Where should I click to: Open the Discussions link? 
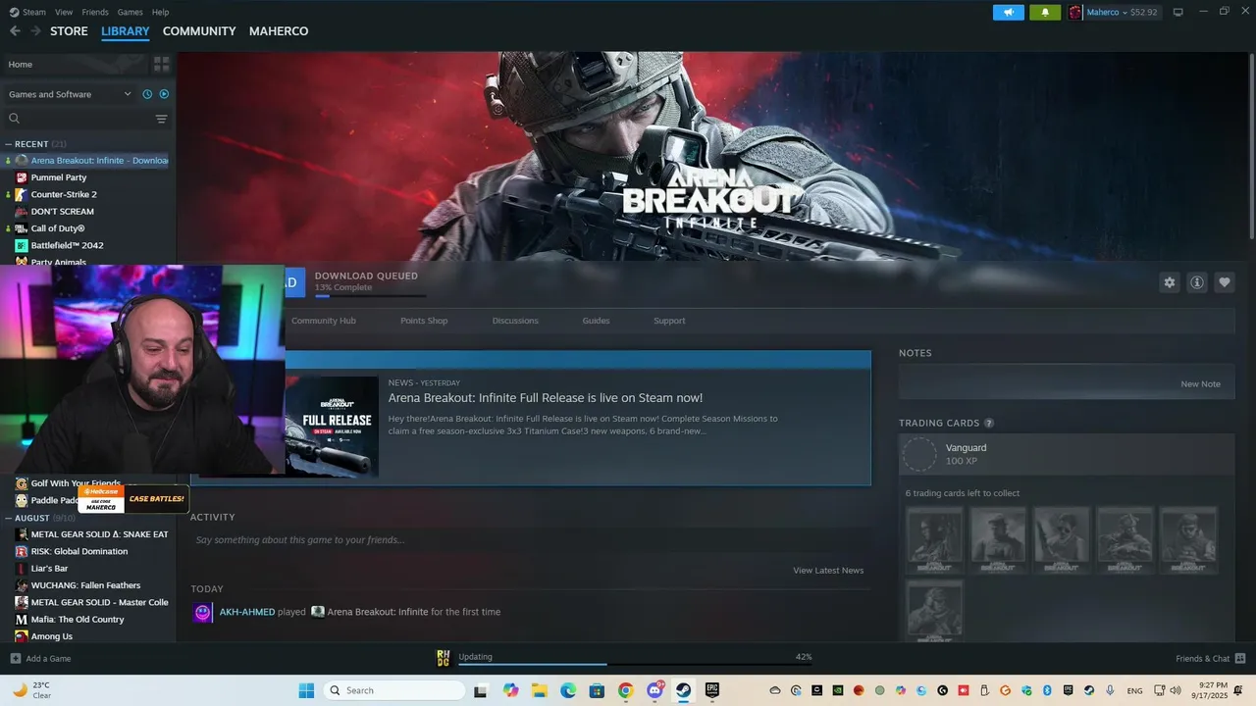(515, 321)
